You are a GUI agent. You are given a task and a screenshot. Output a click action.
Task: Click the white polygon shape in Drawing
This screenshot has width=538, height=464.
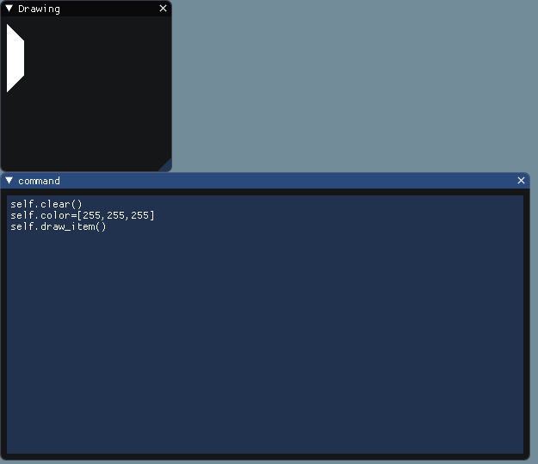point(15,58)
